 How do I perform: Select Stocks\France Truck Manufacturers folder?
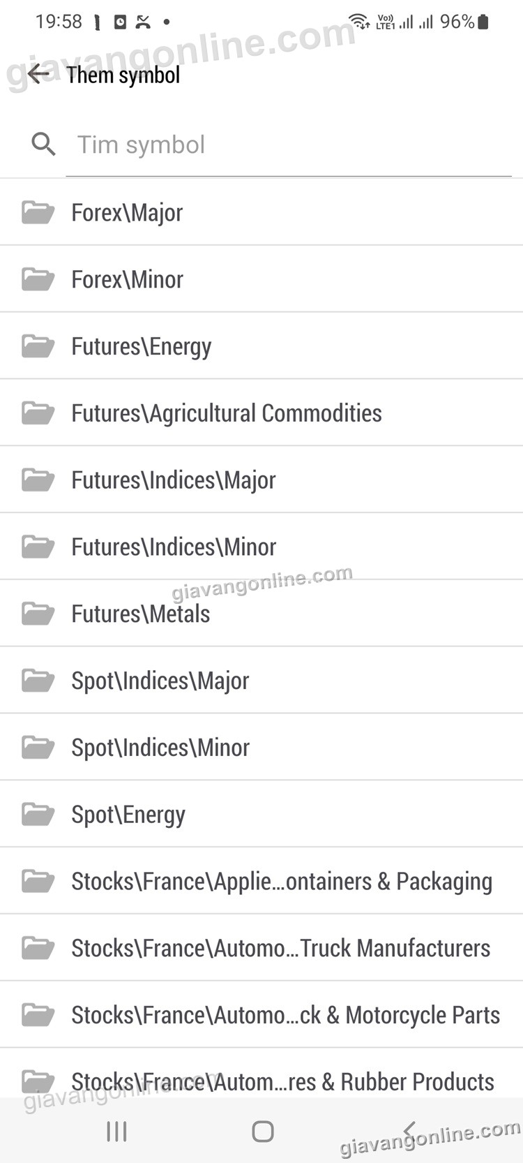[x=280, y=948]
